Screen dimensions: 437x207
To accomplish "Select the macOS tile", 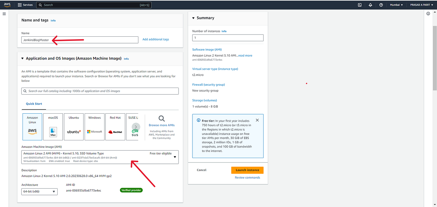I will pyautogui.click(x=53, y=127).
